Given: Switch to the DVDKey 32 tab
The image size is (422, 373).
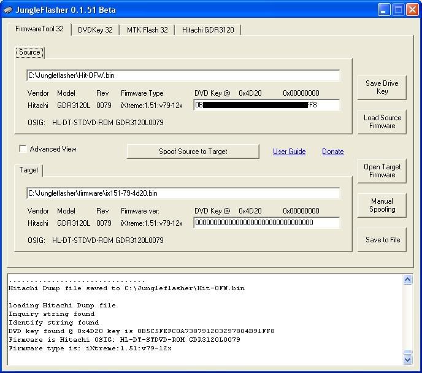Looking at the screenshot, I should pyautogui.click(x=95, y=30).
